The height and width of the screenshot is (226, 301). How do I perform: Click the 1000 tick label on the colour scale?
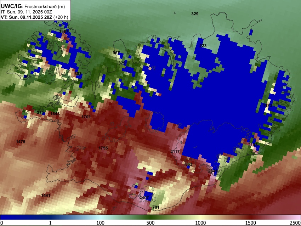(200, 223)
